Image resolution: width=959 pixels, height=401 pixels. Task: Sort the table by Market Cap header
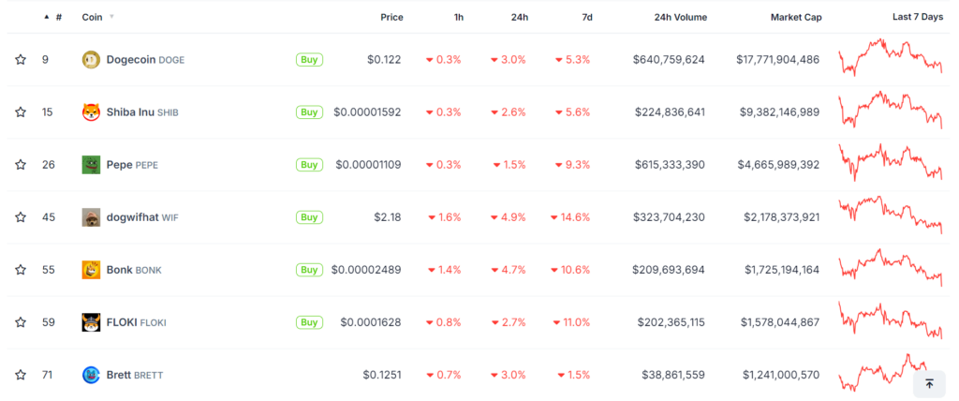[796, 17]
